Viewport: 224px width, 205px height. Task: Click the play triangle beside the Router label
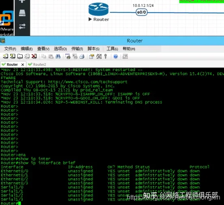pos(90,19)
